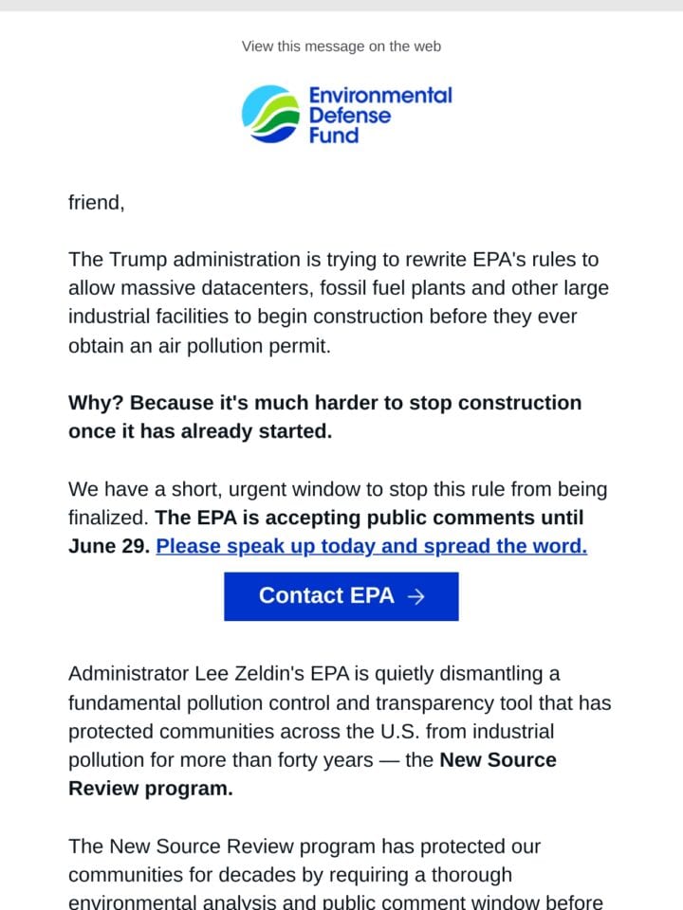
Task: Click the word 'Fund' in the logo
Action: pos(334,136)
